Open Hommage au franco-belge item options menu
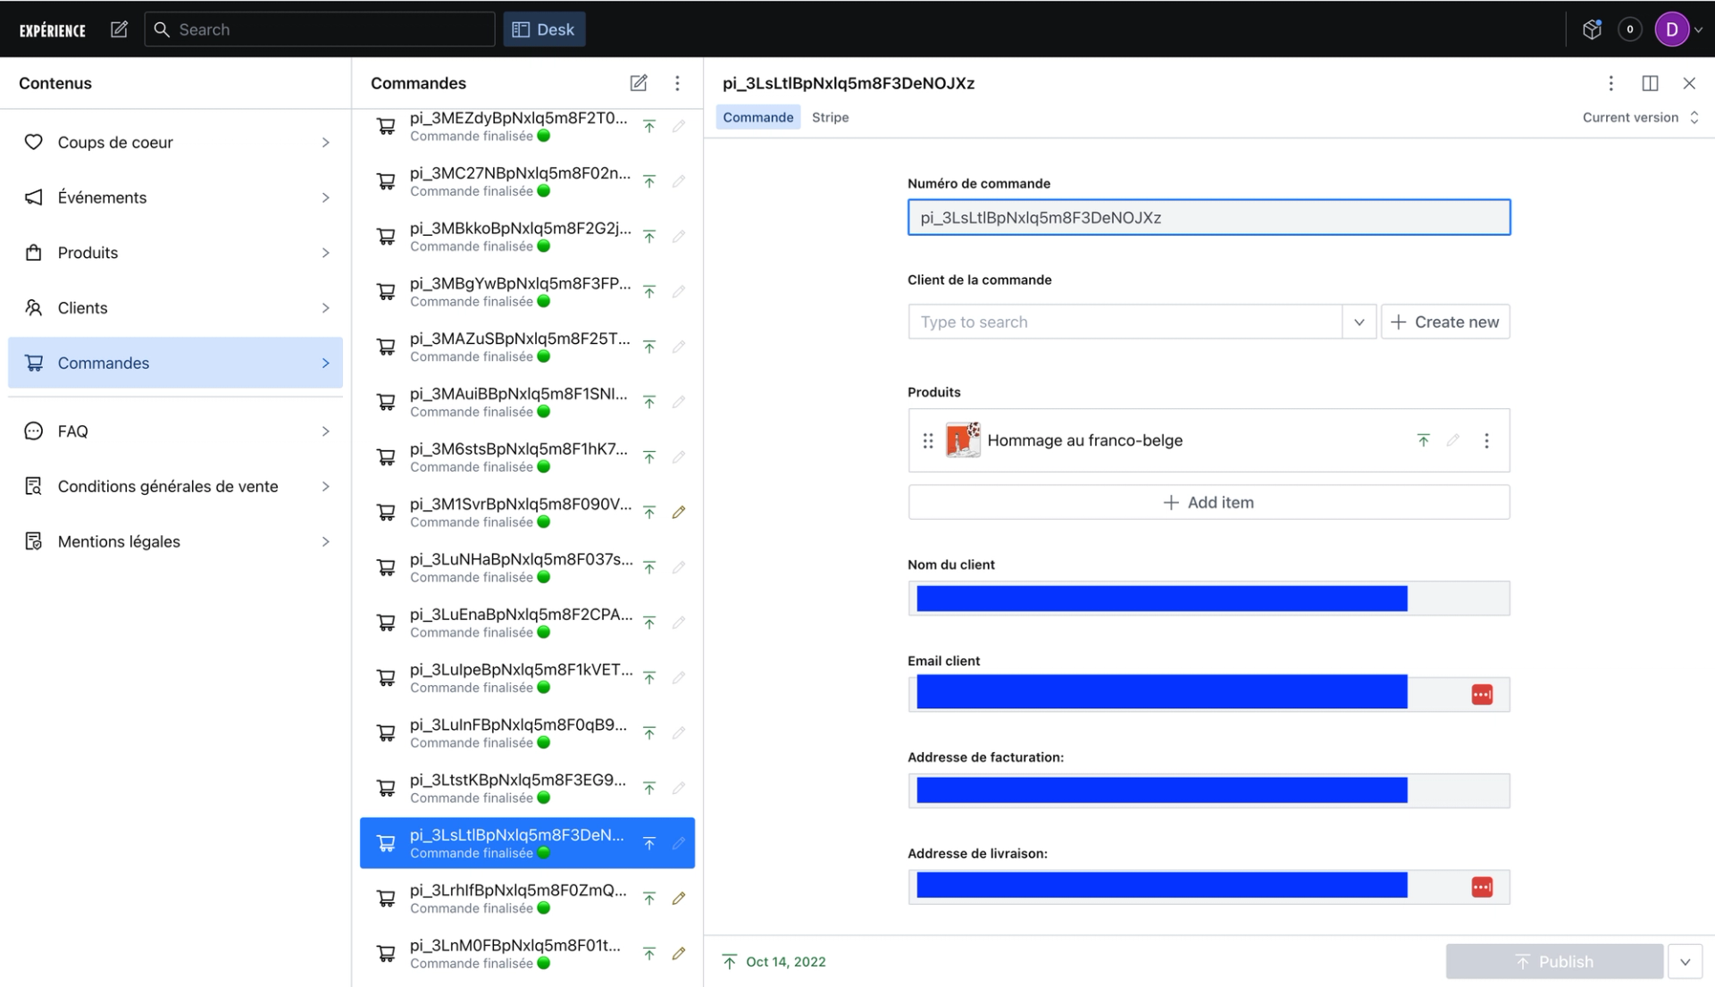This screenshot has width=1715, height=987. (1486, 440)
